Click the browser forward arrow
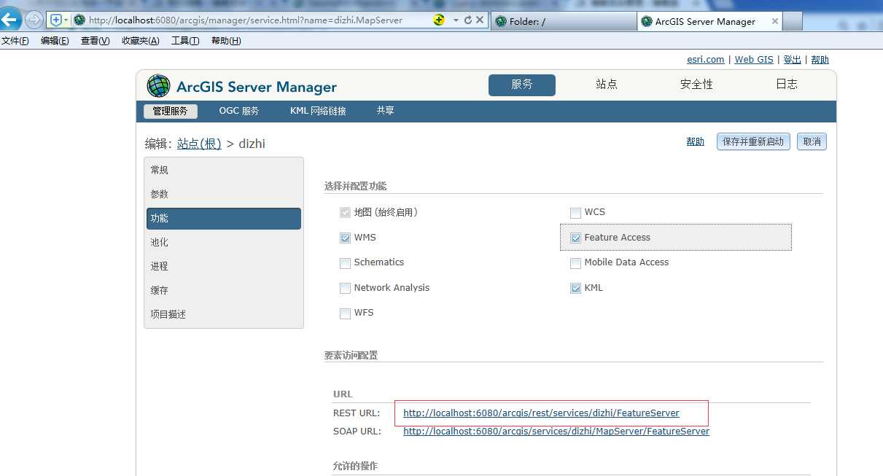 pyautogui.click(x=34, y=20)
